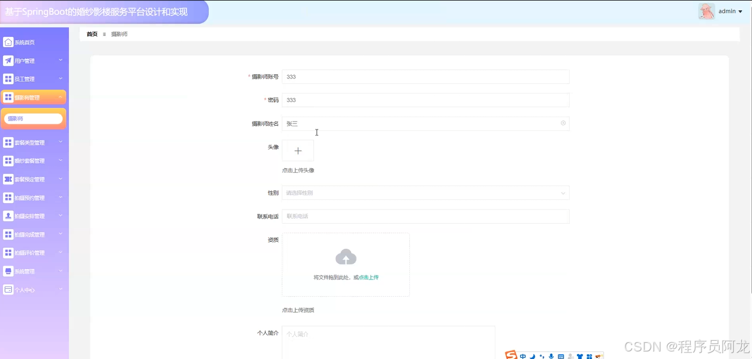The image size is (752, 359).
Task: Select the 摄影师 submenu item
Action: (33, 119)
